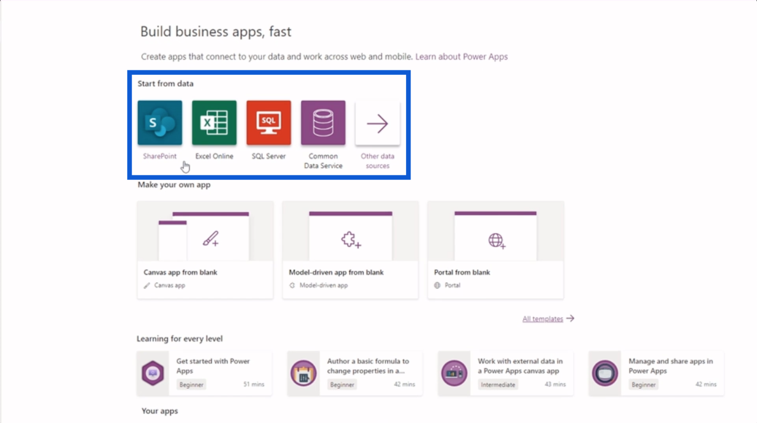Screen dimensions: 757x423
Task: Select the paintbrush icon on Canvas app card
Action: (210, 239)
